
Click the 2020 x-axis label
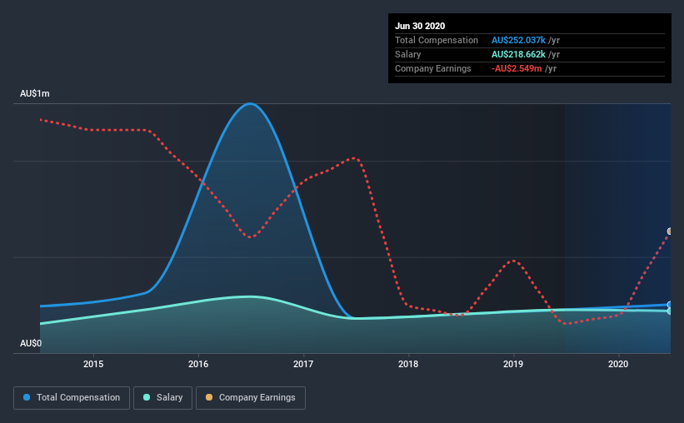point(618,364)
